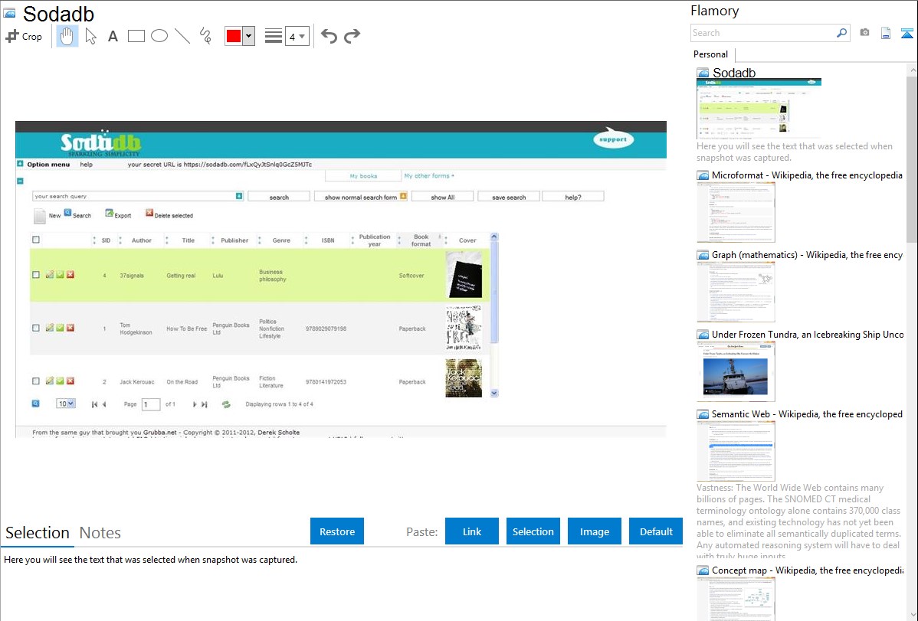Click the document page icon near search
Viewport: 918px width, 621px height.
coord(886,33)
